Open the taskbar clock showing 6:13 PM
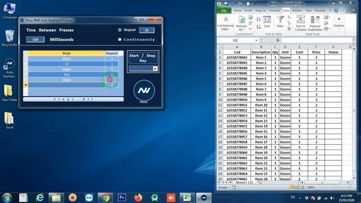361x203 pixels. (346, 198)
